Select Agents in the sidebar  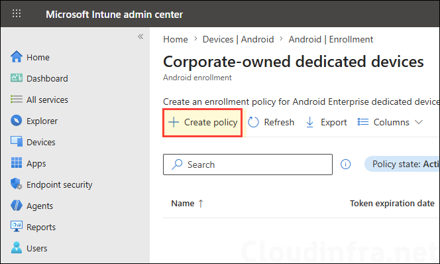click(x=40, y=206)
